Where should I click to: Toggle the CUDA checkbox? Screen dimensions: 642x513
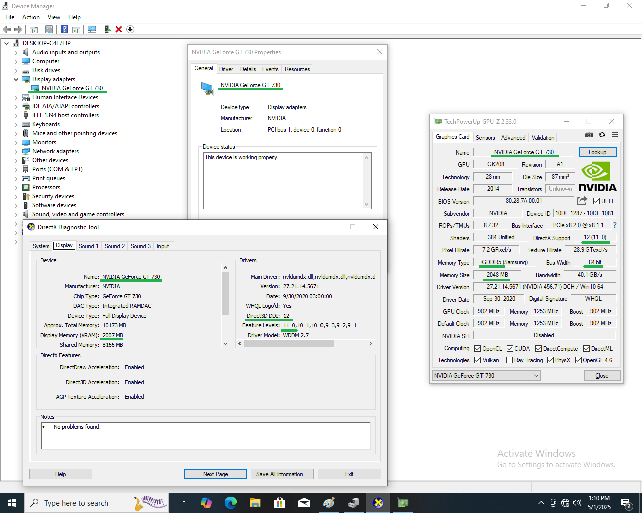(510, 349)
